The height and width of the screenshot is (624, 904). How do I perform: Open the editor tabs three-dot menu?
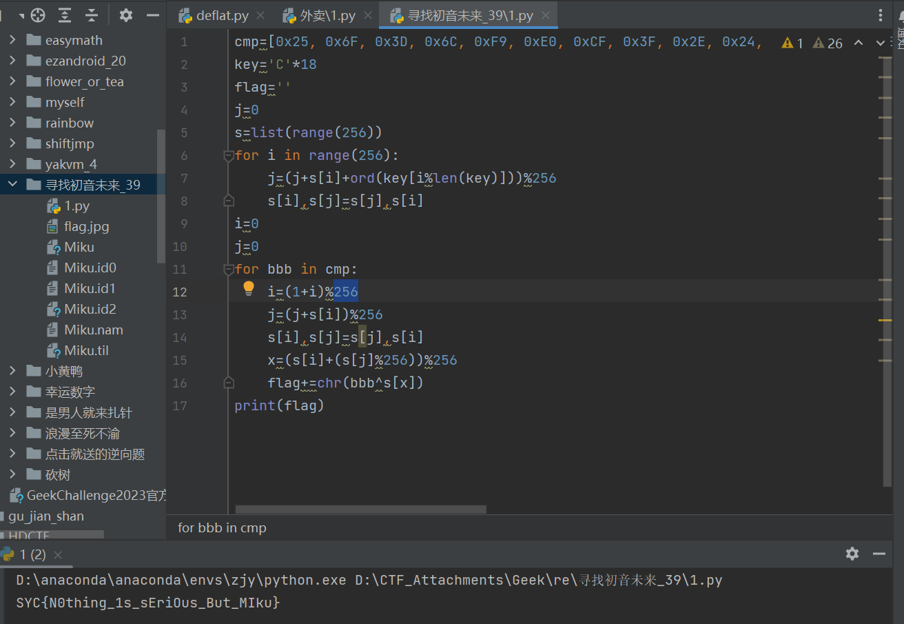[x=881, y=15]
